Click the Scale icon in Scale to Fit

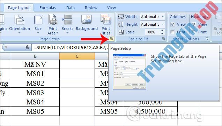121,32
